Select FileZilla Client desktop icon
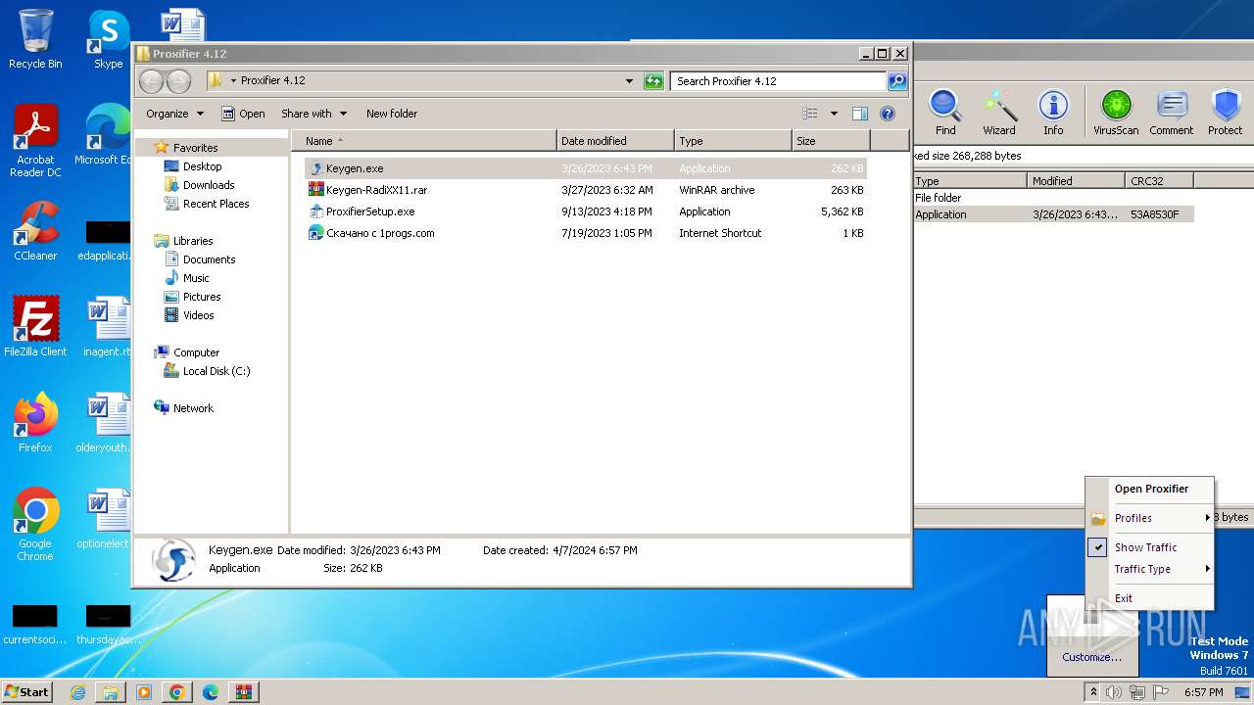 (35, 327)
